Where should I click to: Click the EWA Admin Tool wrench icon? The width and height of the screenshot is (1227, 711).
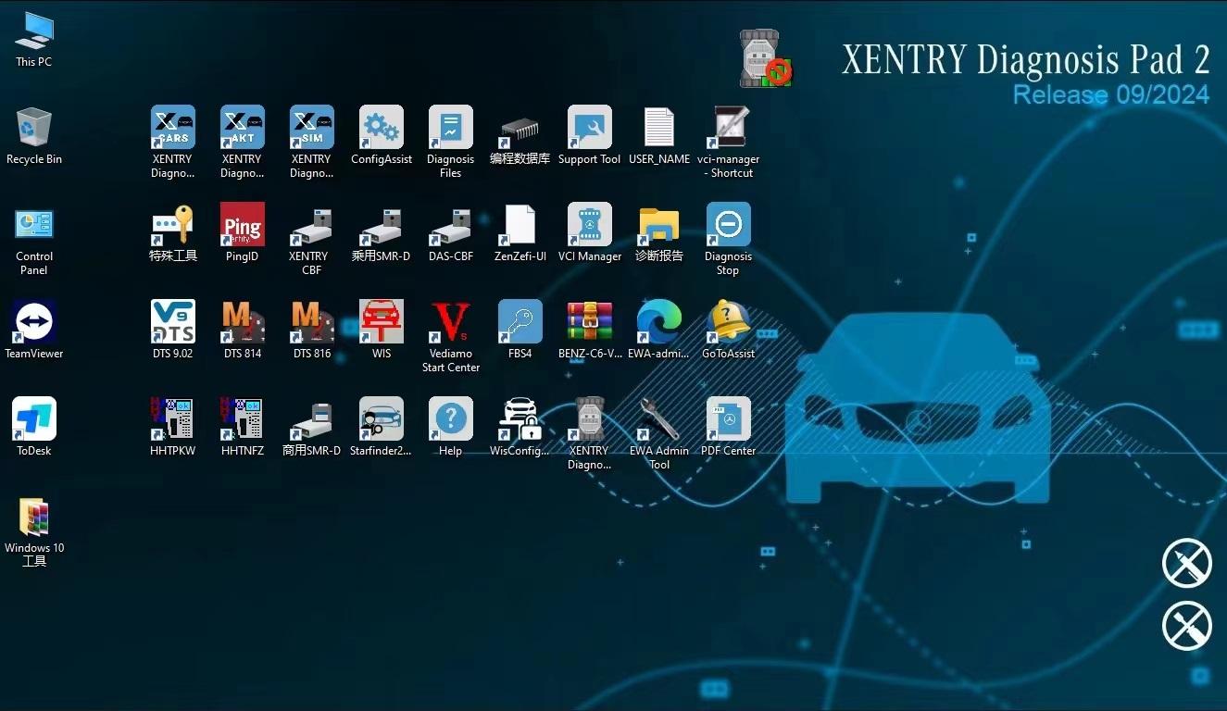coord(658,419)
